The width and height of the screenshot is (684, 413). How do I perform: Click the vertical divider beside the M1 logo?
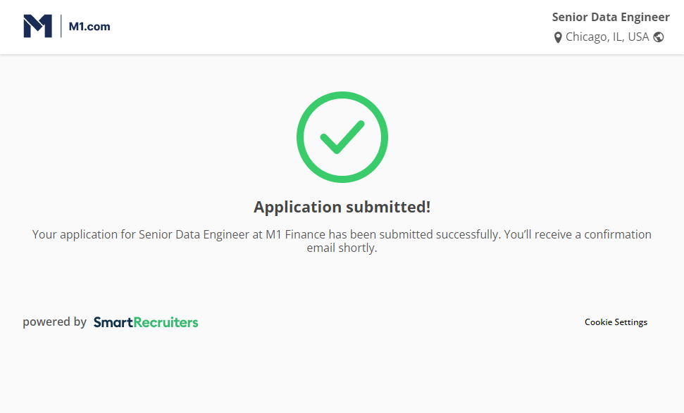[x=61, y=27]
